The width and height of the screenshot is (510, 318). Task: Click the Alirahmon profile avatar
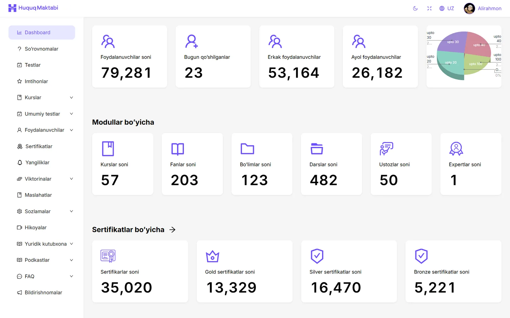pos(469,9)
